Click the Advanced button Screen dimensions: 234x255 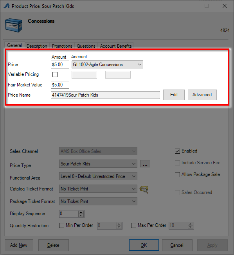(202, 95)
